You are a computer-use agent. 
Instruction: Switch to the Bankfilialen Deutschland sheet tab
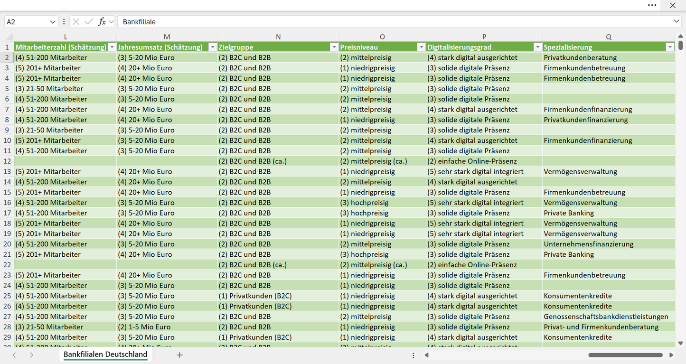pyautogui.click(x=105, y=355)
